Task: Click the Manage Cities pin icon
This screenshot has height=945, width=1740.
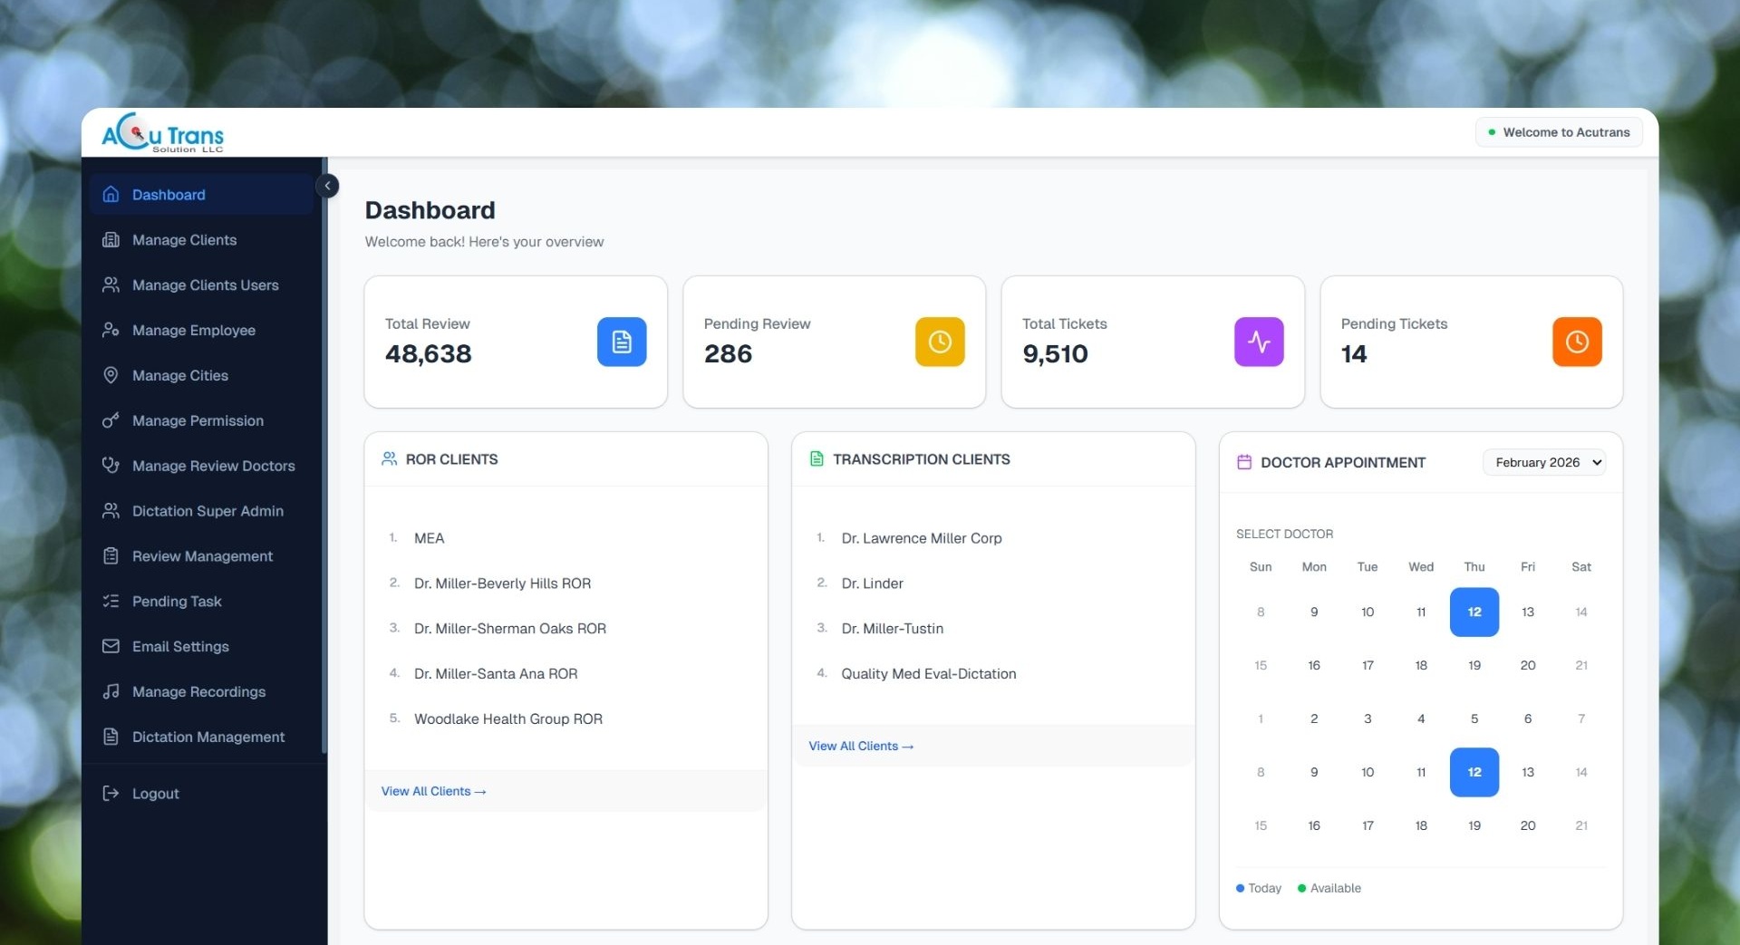Action: click(111, 375)
